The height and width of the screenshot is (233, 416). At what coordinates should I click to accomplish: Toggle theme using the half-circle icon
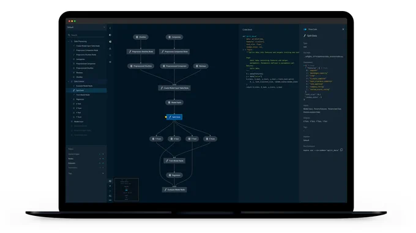pyautogui.click(x=110, y=35)
